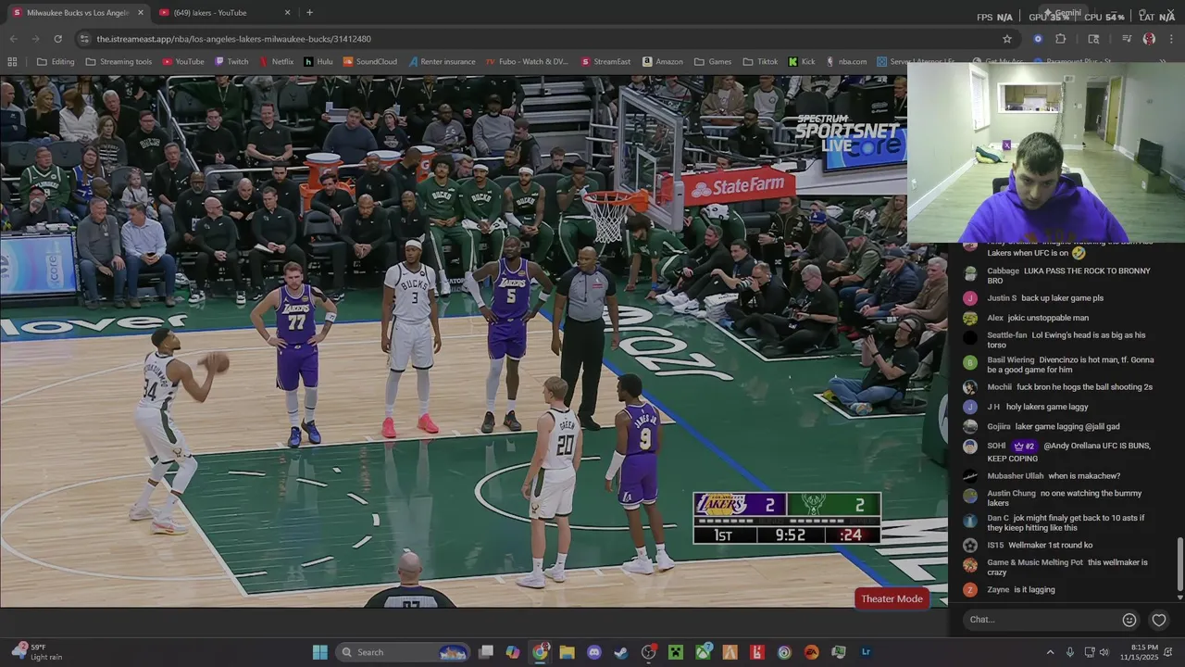The height and width of the screenshot is (667, 1185).
Task: Open Task View from the taskbar
Action: 486,652
